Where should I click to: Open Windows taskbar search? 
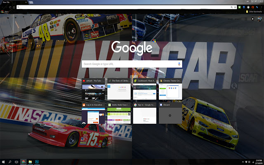click(x=10, y=162)
